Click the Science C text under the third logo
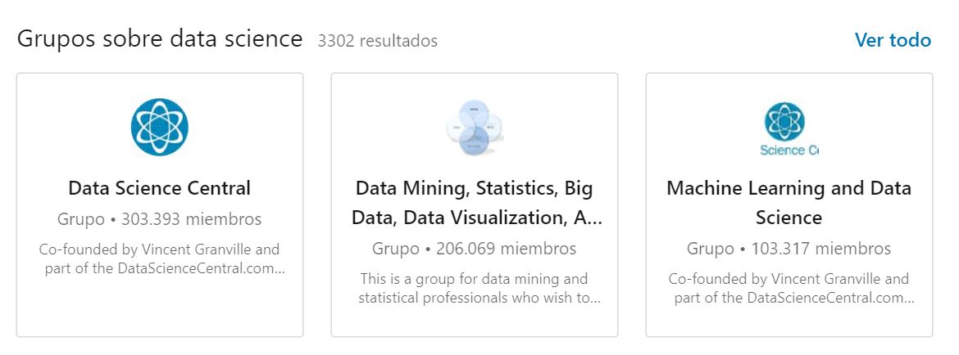 789,150
